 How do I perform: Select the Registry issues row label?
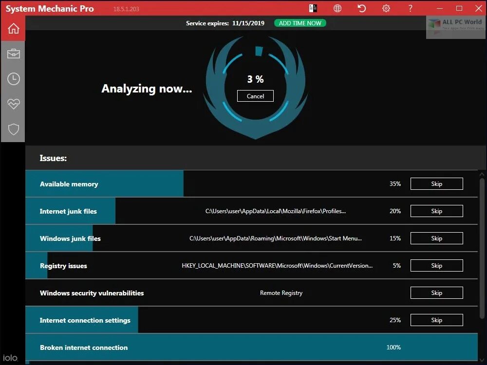[x=63, y=266]
